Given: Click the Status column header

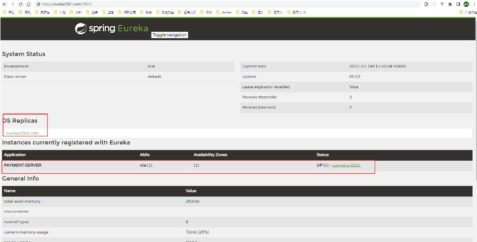Looking at the screenshot, I should coord(323,155).
